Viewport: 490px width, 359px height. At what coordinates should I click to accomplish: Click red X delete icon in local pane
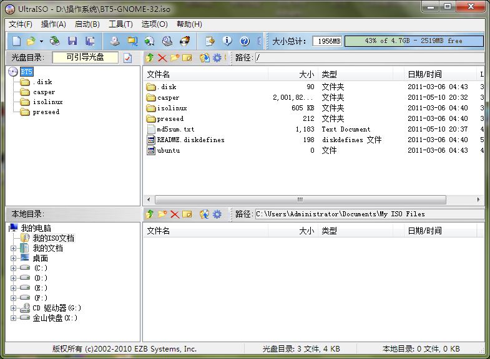(175, 214)
